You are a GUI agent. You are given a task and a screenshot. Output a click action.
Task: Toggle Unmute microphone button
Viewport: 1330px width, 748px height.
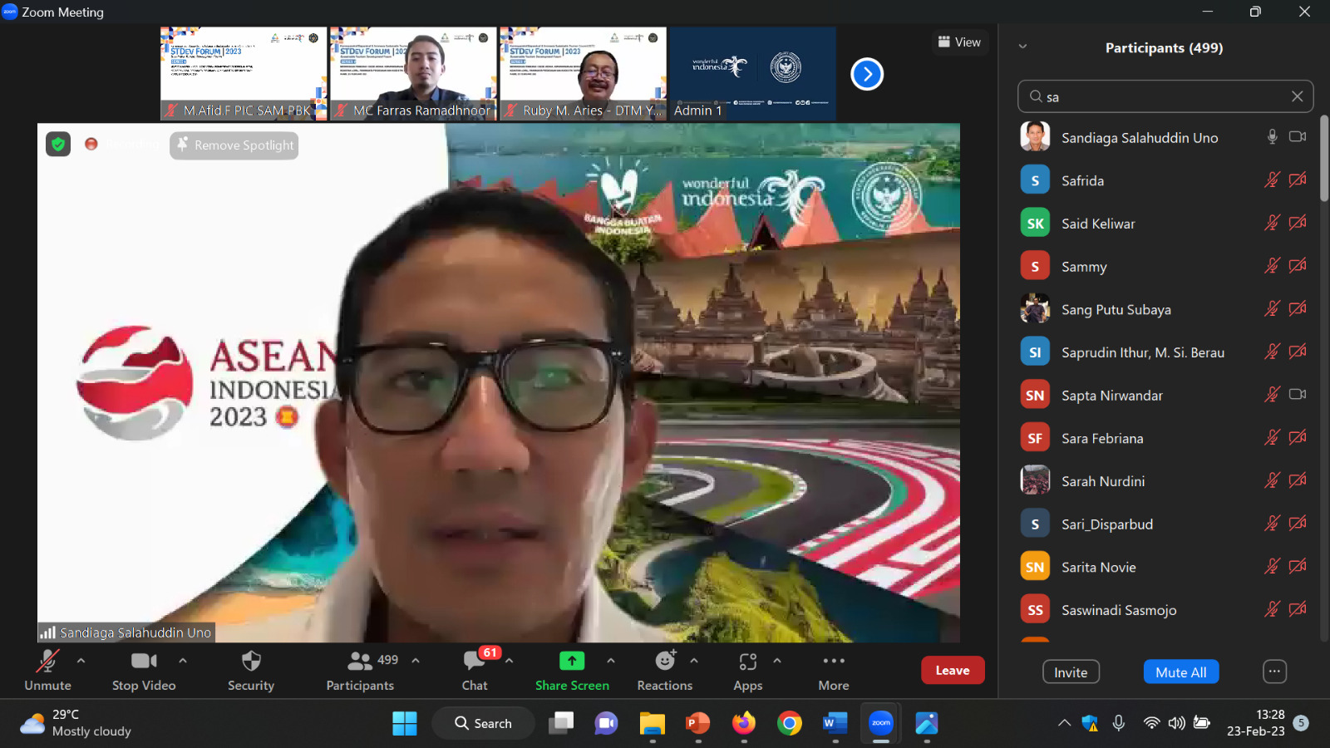click(47, 662)
